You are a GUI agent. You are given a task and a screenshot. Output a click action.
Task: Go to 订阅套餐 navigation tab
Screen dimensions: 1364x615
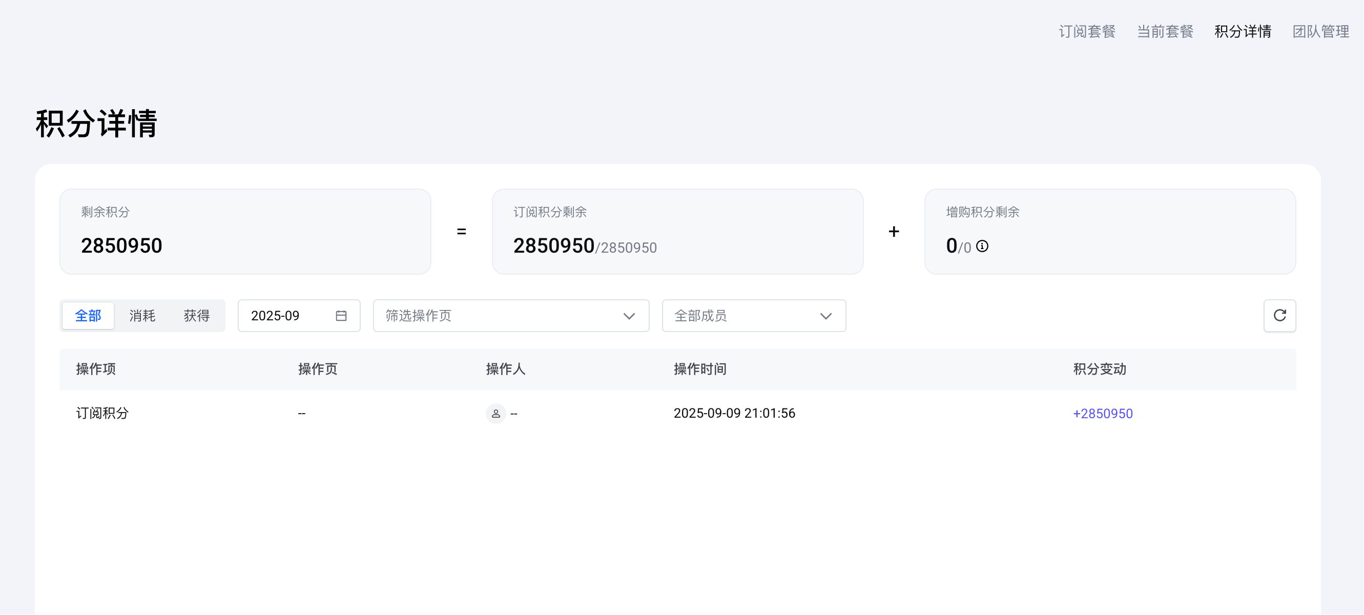[1087, 31]
